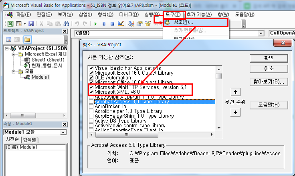Click the references list horizontal scrollbar thumb
Screen dimensions: 295x176
pyautogui.click(x=127, y=134)
